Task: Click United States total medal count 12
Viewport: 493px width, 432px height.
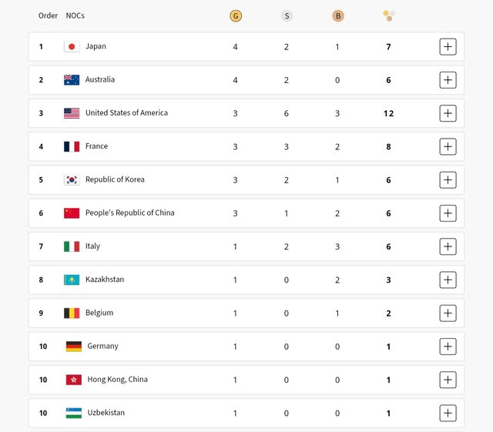Action: (388, 113)
